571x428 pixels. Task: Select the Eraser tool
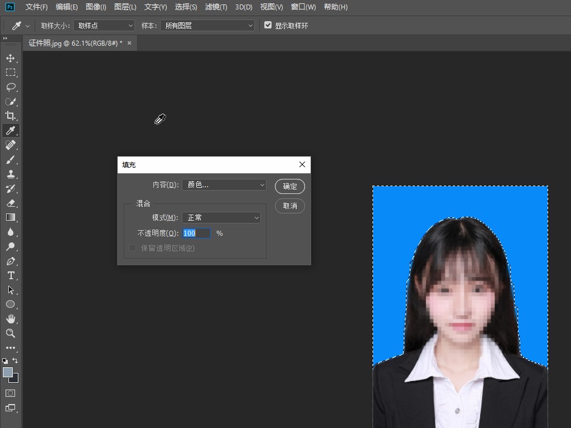pos(10,203)
